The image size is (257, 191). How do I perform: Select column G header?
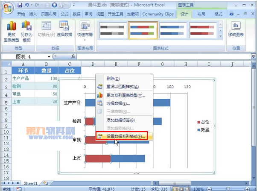pos(162,64)
